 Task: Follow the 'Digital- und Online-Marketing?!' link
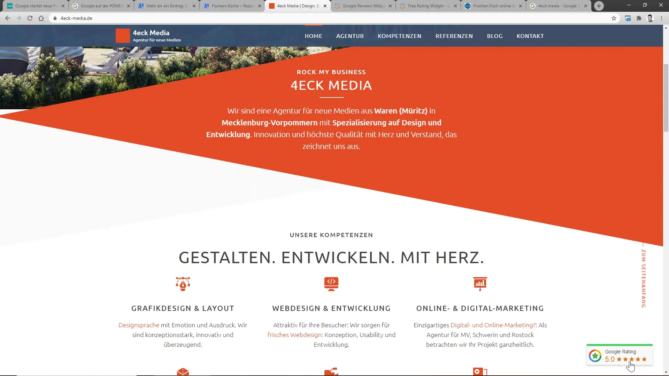pyautogui.click(x=493, y=325)
